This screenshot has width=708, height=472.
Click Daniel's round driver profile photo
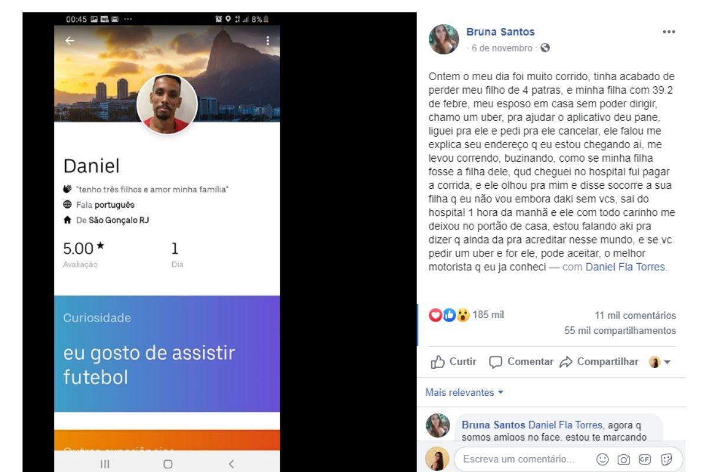(x=167, y=104)
